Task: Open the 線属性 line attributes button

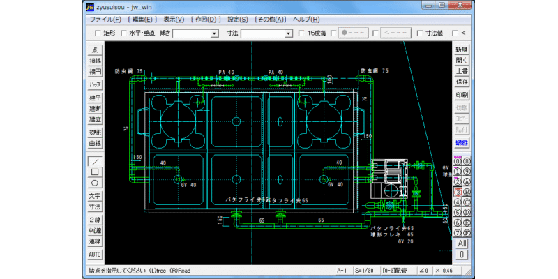Action: click(x=462, y=143)
